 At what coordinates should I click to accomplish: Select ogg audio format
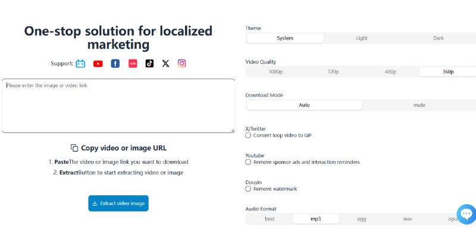[362, 218]
